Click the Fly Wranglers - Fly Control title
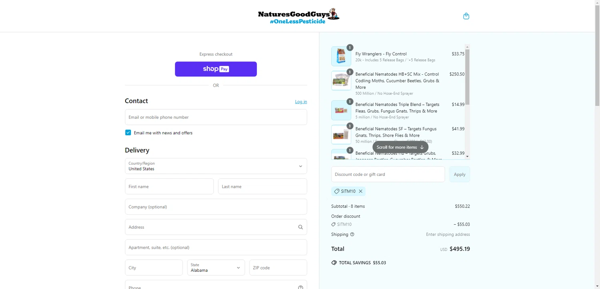 point(381,54)
